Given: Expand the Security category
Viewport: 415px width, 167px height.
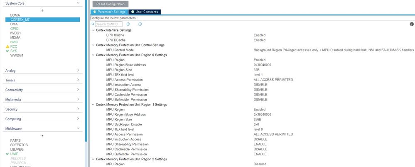Looking at the screenshot, I should pos(78,109).
